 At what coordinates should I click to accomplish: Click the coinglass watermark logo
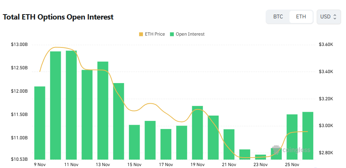(291, 150)
